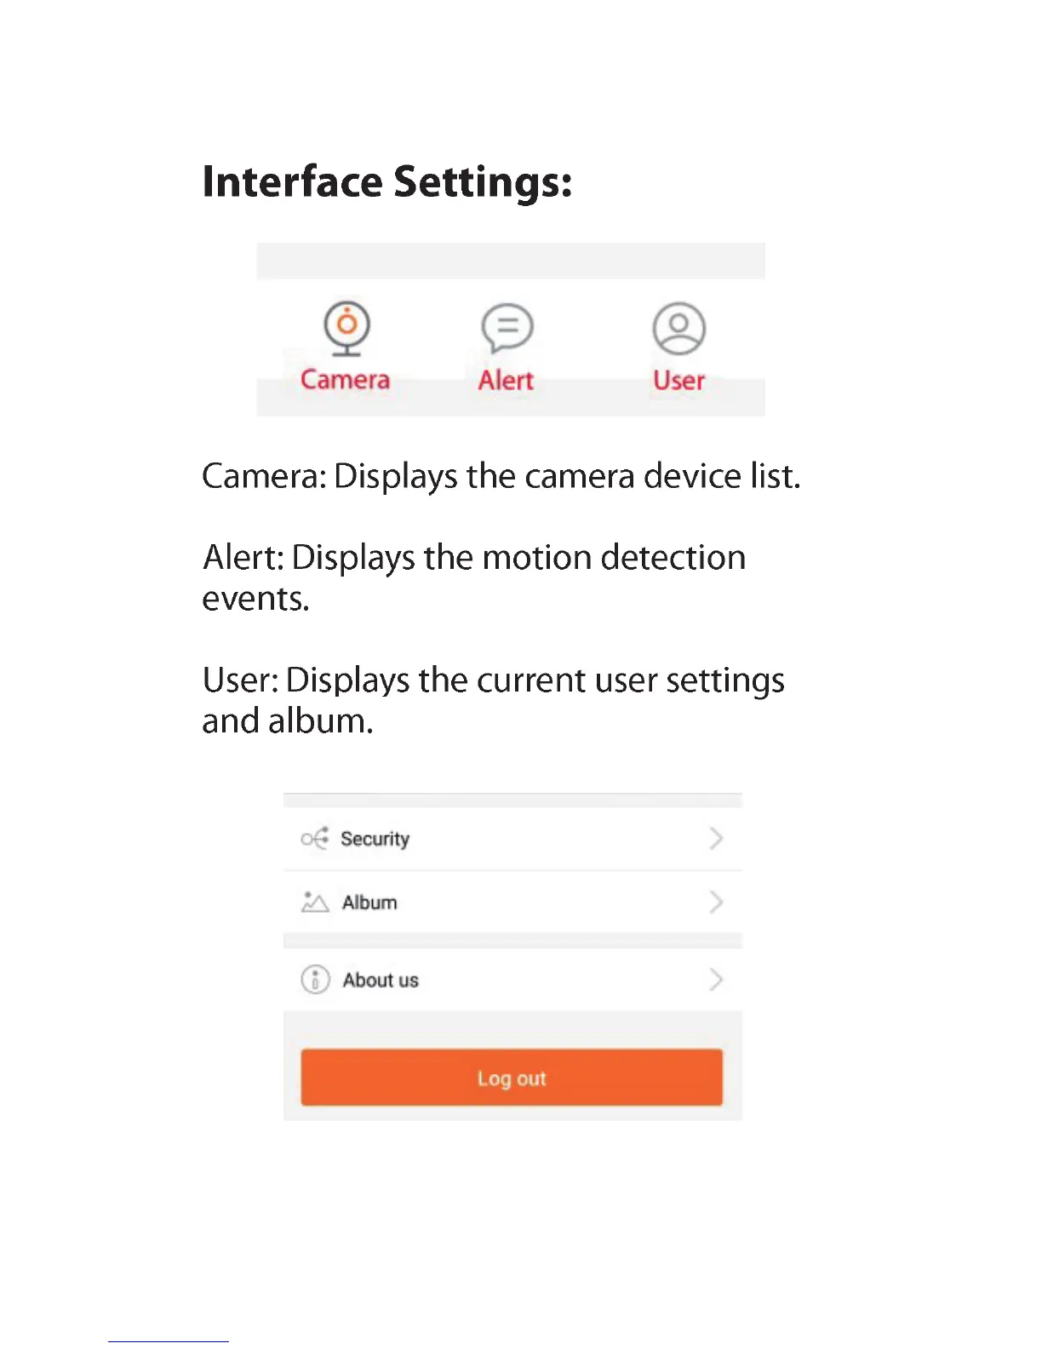Switch to the Alert tab label
Viewport: 1042px width, 1349px height.
[x=506, y=381]
